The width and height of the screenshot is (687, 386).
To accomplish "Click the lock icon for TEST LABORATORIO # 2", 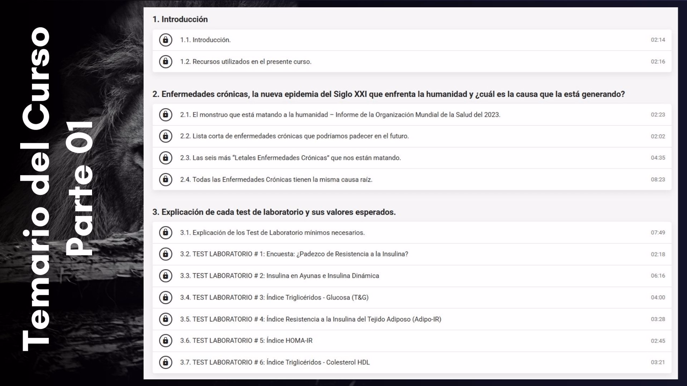I will pyautogui.click(x=166, y=276).
